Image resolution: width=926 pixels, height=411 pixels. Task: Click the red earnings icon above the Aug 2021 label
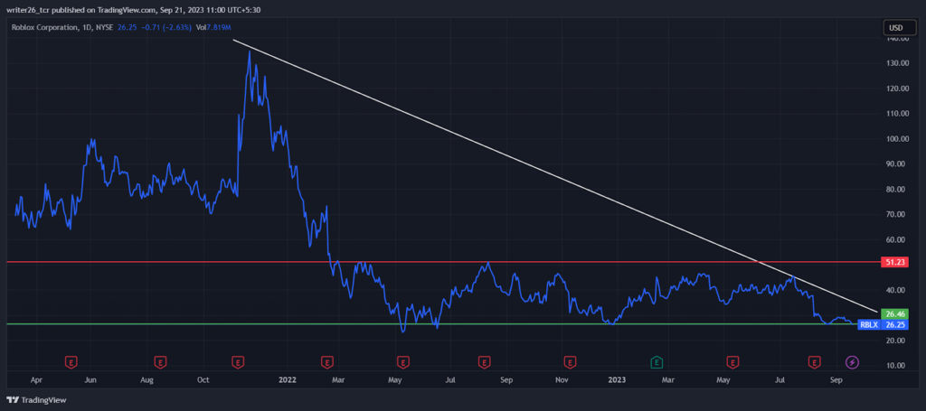coord(159,361)
